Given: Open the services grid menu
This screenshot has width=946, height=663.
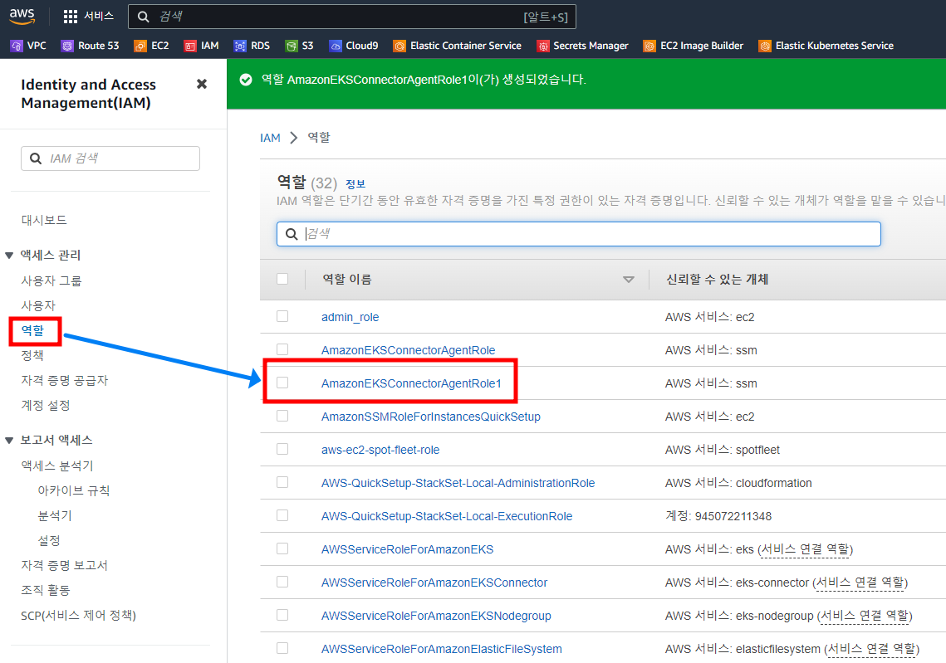Looking at the screenshot, I should [x=71, y=17].
